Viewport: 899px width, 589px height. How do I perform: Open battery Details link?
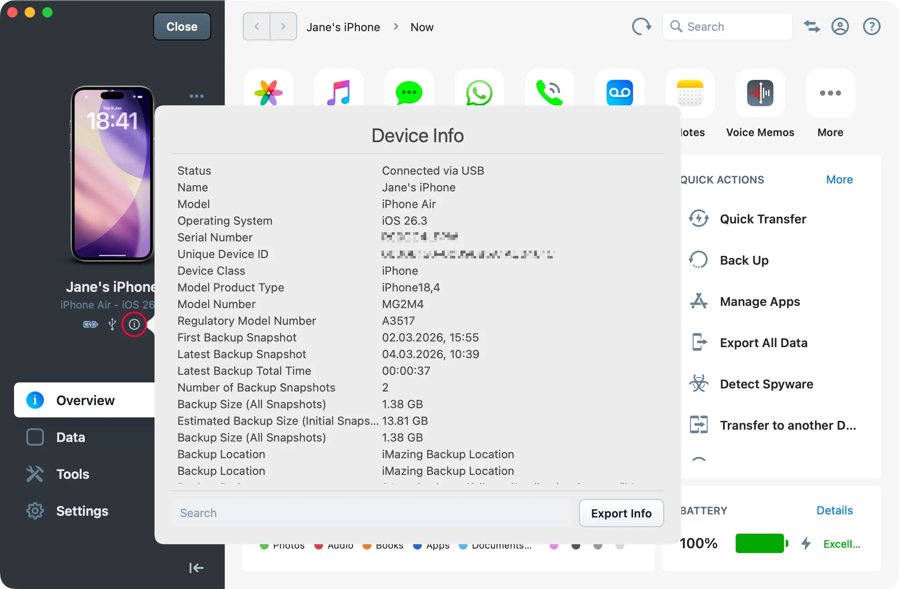click(x=834, y=510)
